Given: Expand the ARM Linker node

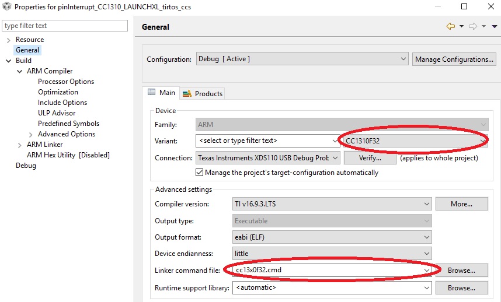Looking at the screenshot, I should (x=19, y=145).
